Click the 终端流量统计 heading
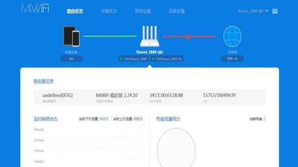The image size is (298, 167). click(x=168, y=119)
